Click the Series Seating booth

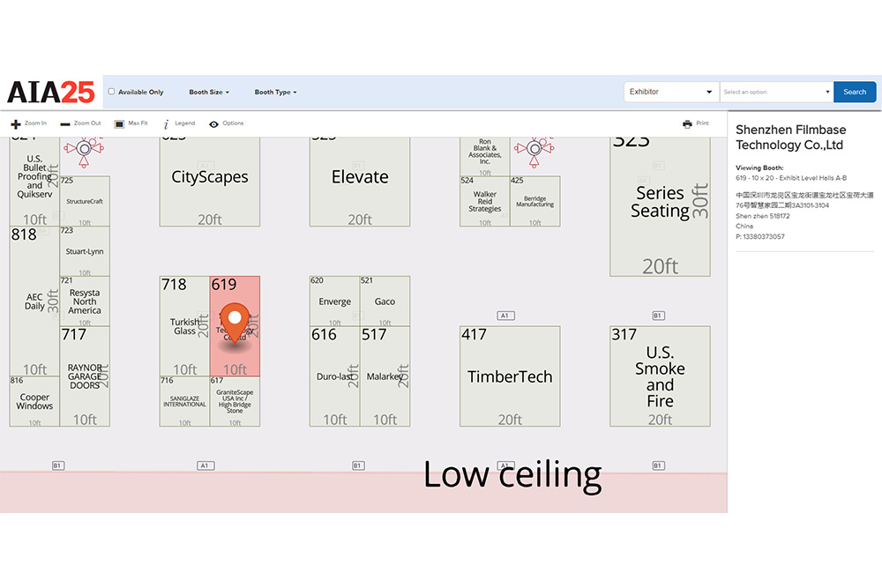tap(660, 203)
